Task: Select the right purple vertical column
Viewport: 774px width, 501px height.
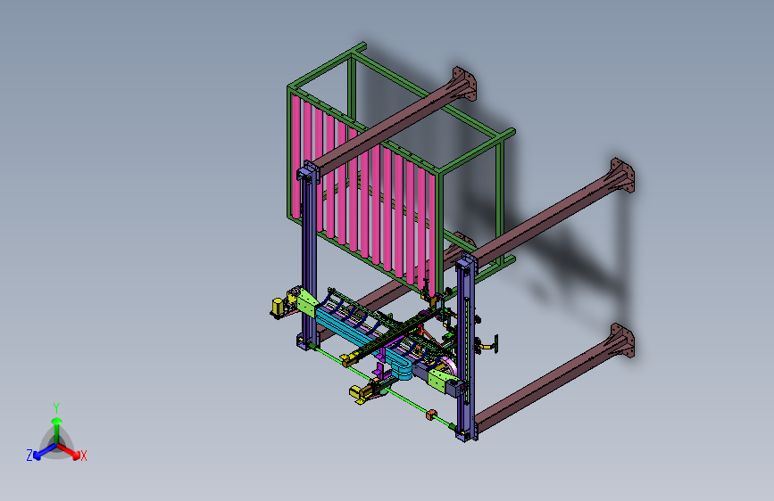Action: (465, 348)
